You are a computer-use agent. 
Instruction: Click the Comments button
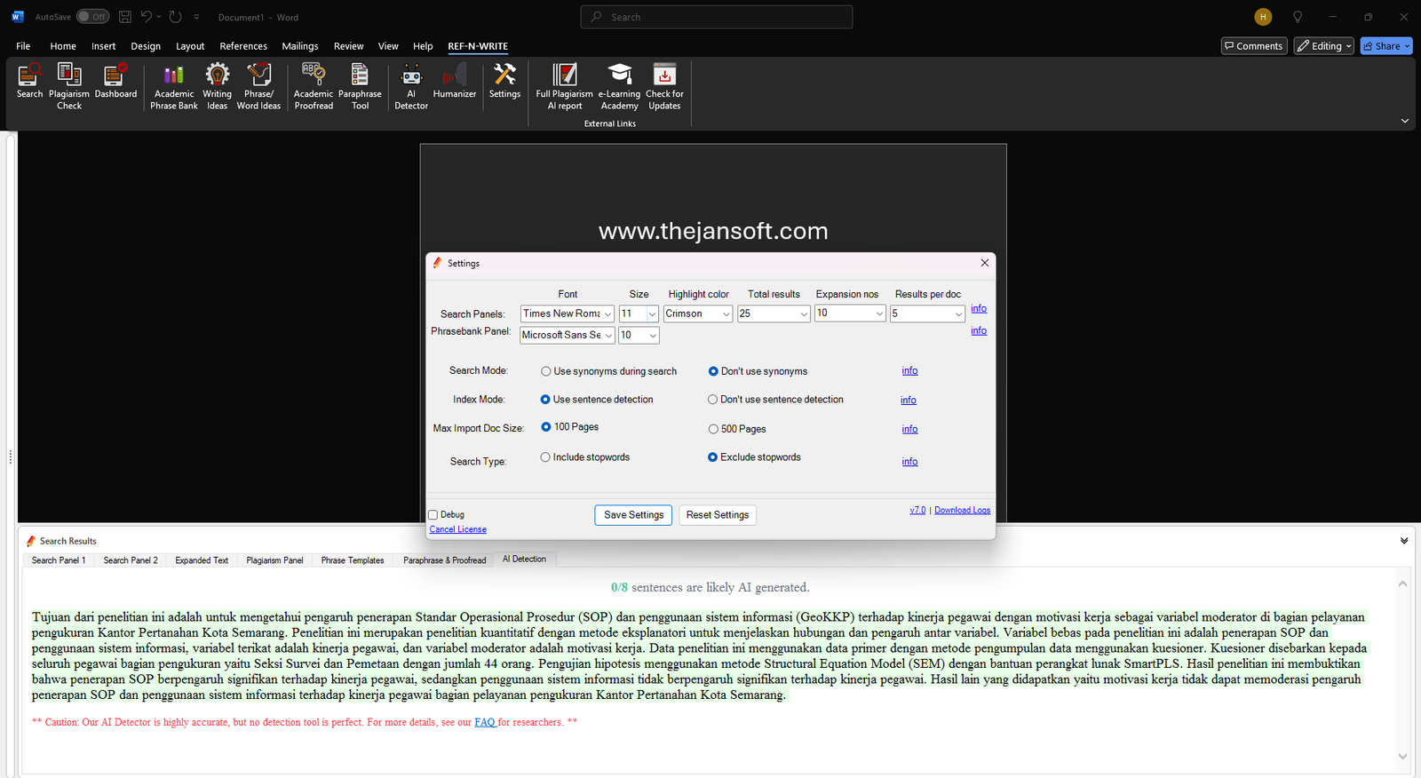pos(1254,46)
